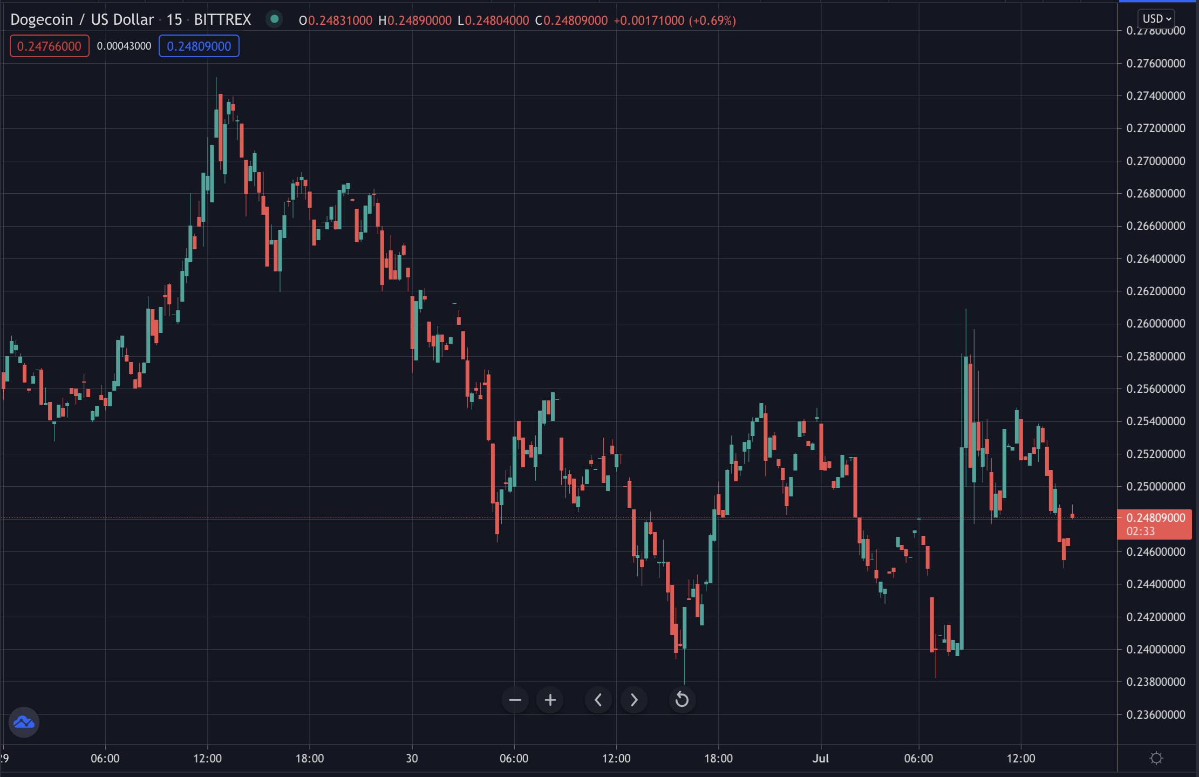Click the first 18:00 time axis label
1199x777 pixels.
(310, 758)
